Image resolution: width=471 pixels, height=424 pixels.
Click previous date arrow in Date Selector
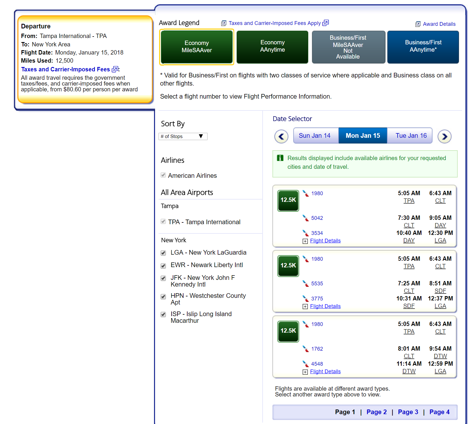coord(281,136)
